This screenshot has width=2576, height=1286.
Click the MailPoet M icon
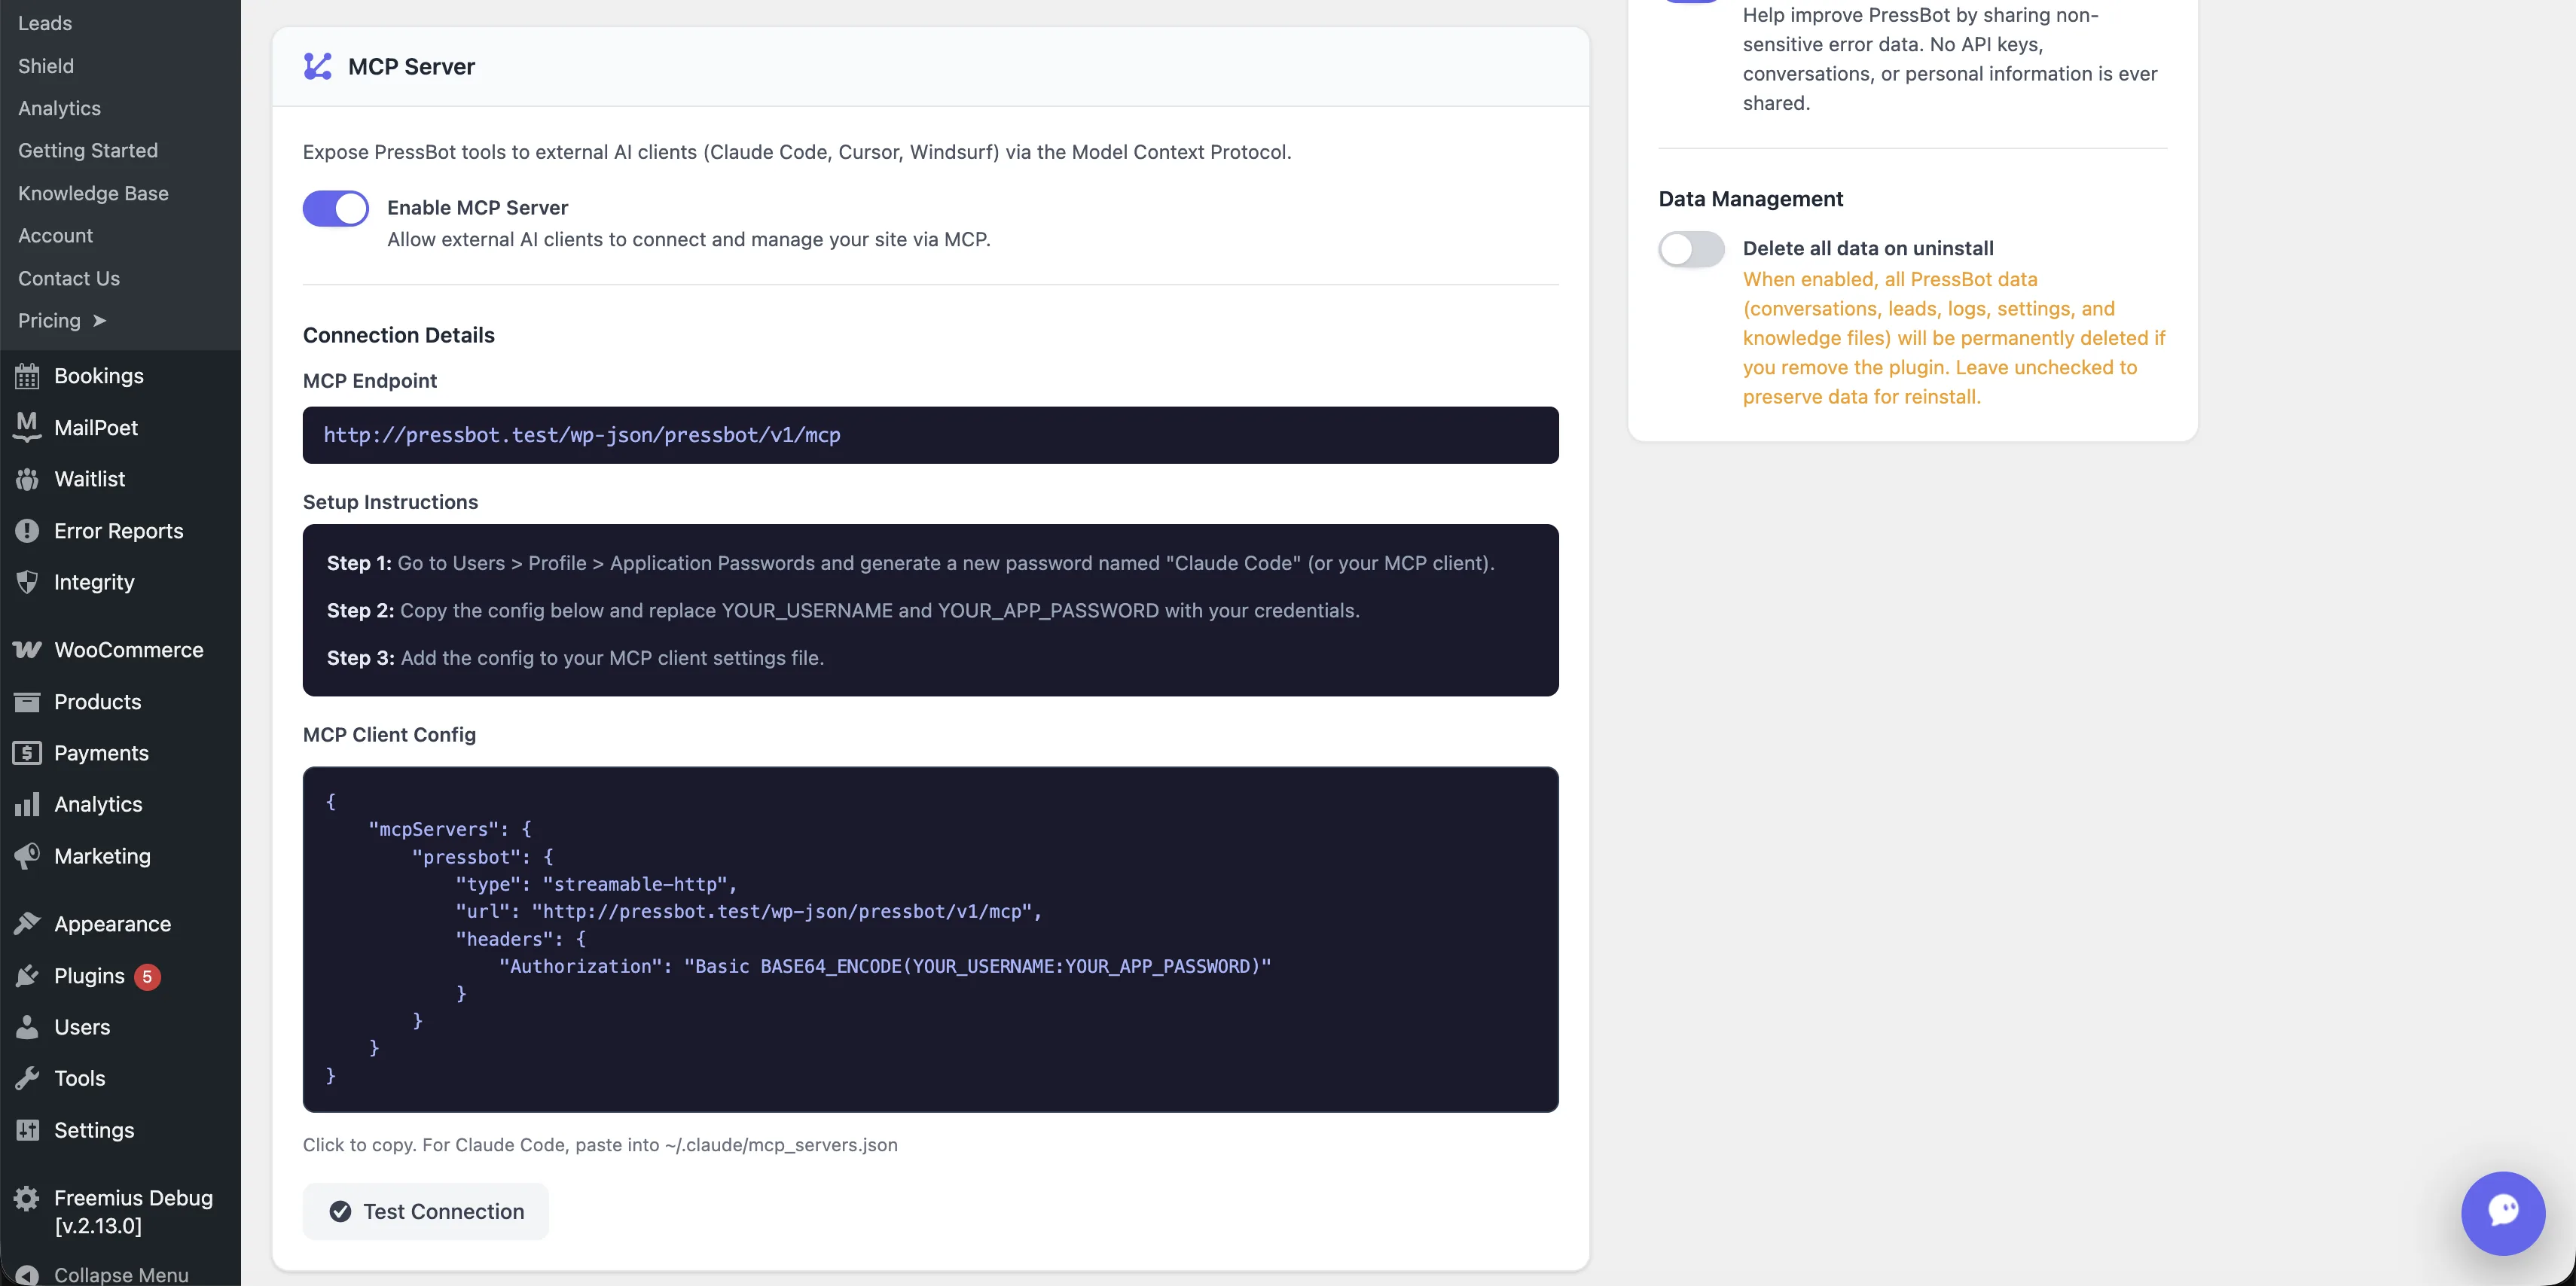[x=27, y=427]
